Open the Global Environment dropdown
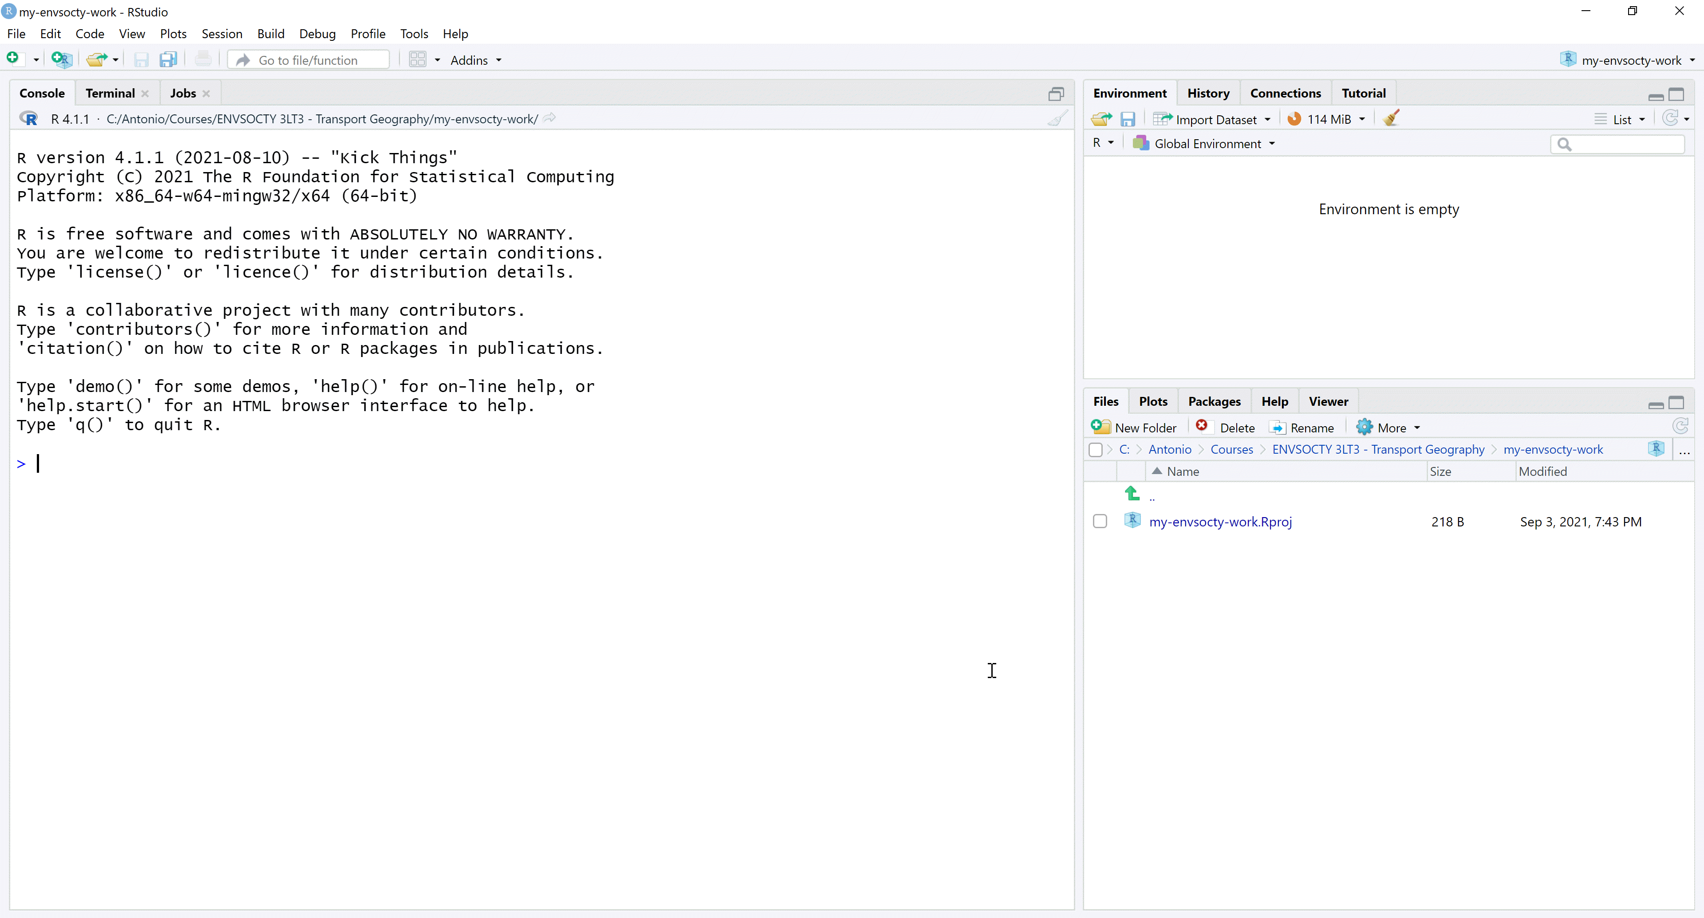The width and height of the screenshot is (1704, 918). (x=1203, y=143)
